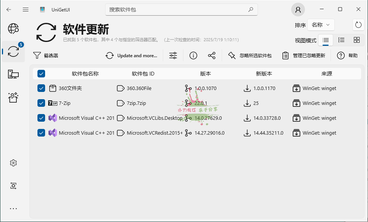Toggle the select-all header checkbox
The height and width of the screenshot is (222, 368).
(x=41, y=74)
